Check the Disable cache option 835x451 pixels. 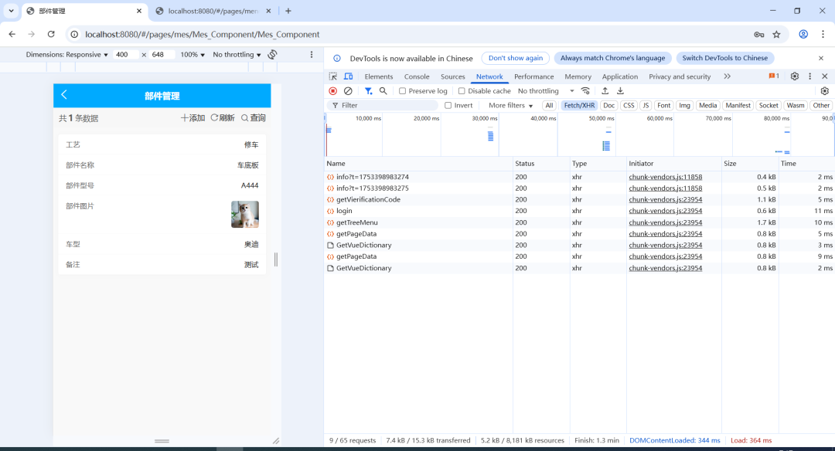coord(462,91)
